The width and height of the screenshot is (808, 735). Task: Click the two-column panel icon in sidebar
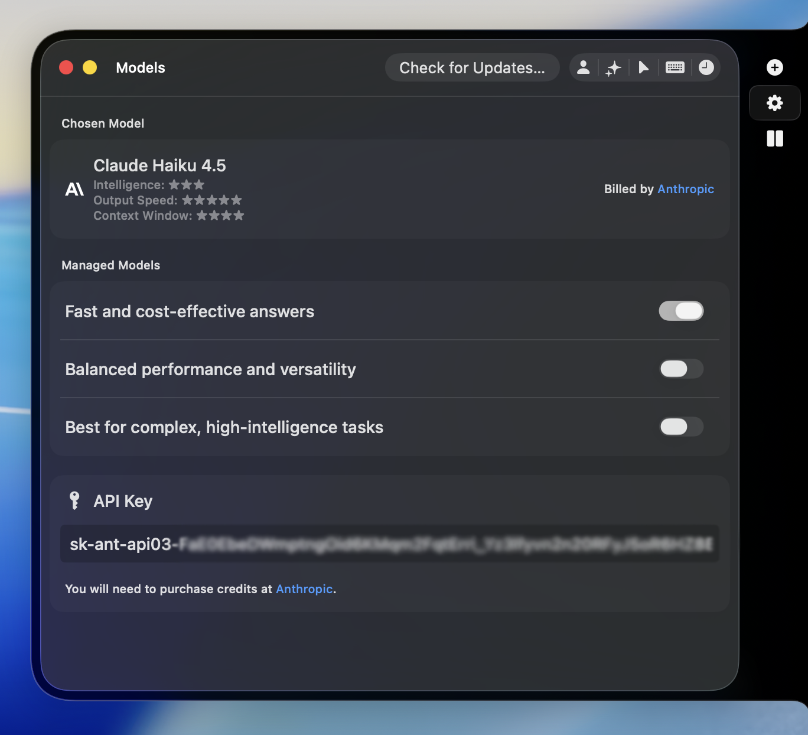775,139
